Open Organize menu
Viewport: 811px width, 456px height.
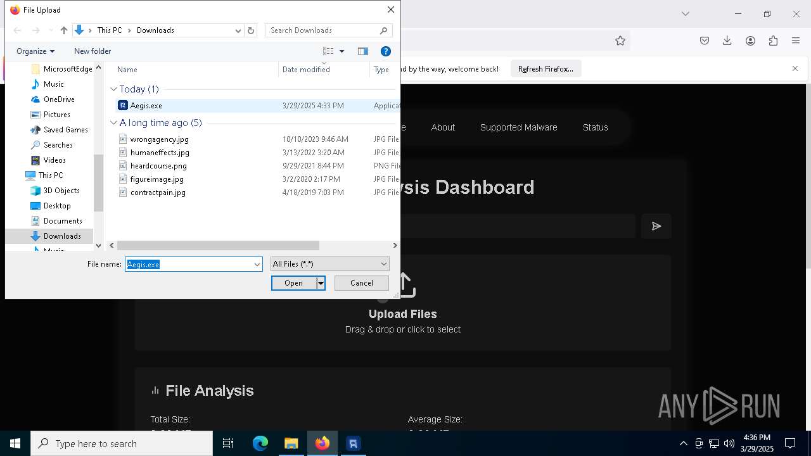(35, 51)
